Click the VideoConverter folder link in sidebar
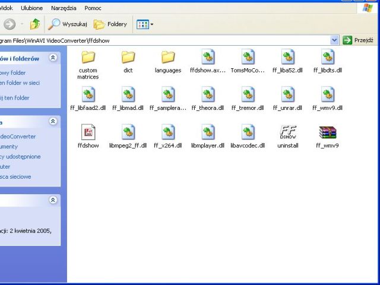 coord(18,137)
